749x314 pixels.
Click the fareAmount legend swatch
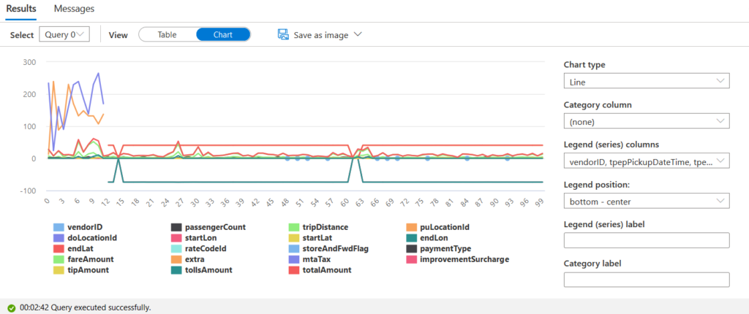point(59,259)
